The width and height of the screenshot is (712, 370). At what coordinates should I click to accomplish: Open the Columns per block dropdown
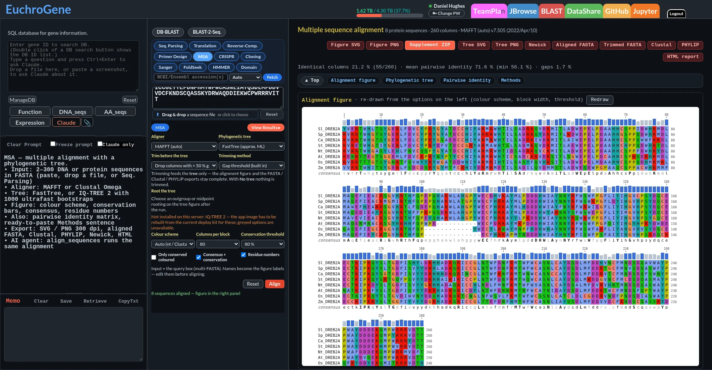218,244
